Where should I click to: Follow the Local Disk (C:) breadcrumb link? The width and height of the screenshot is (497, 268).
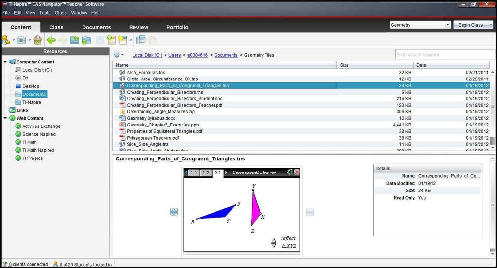[x=147, y=55]
